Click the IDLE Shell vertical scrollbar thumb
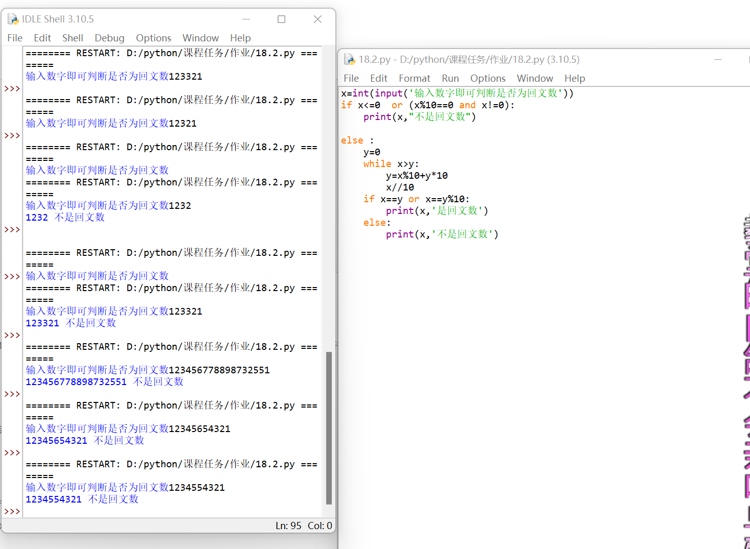 pyautogui.click(x=329, y=428)
